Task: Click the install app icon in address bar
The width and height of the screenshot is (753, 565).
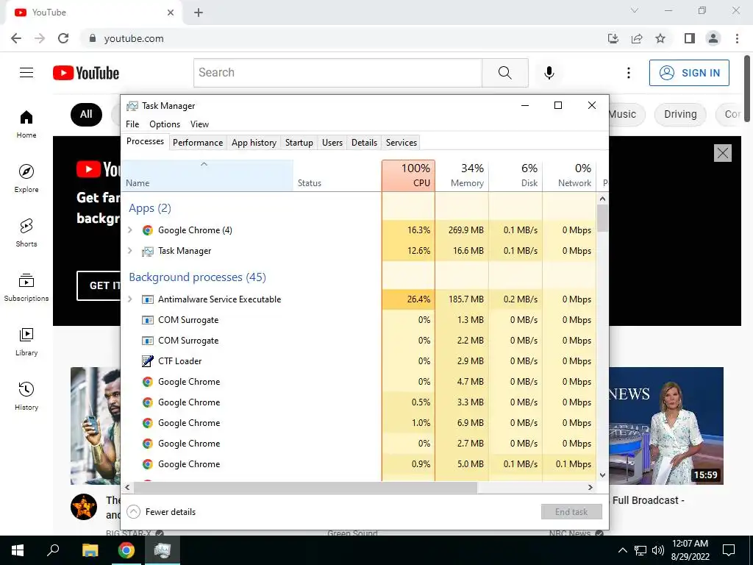Action: 613,38
